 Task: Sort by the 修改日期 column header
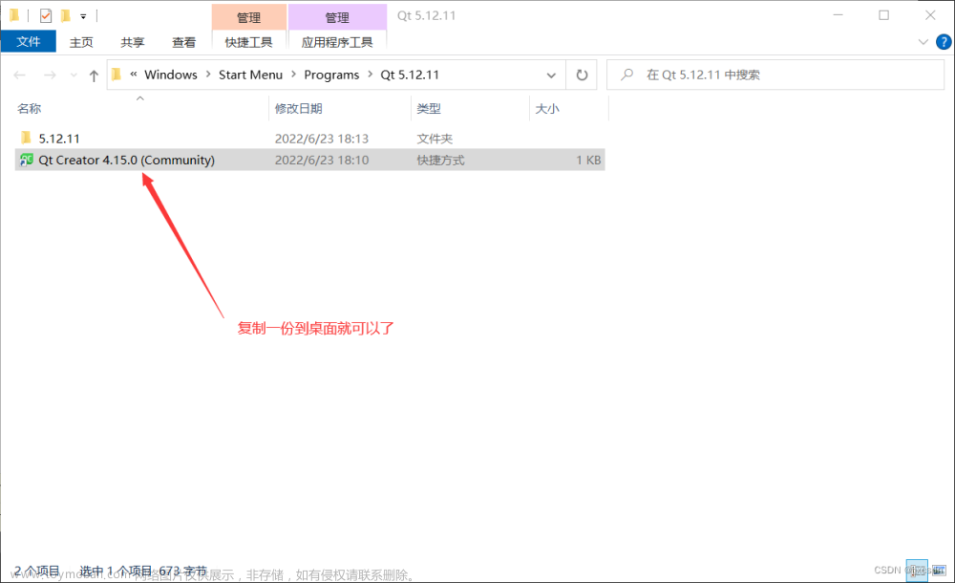click(x=298, y=109)
